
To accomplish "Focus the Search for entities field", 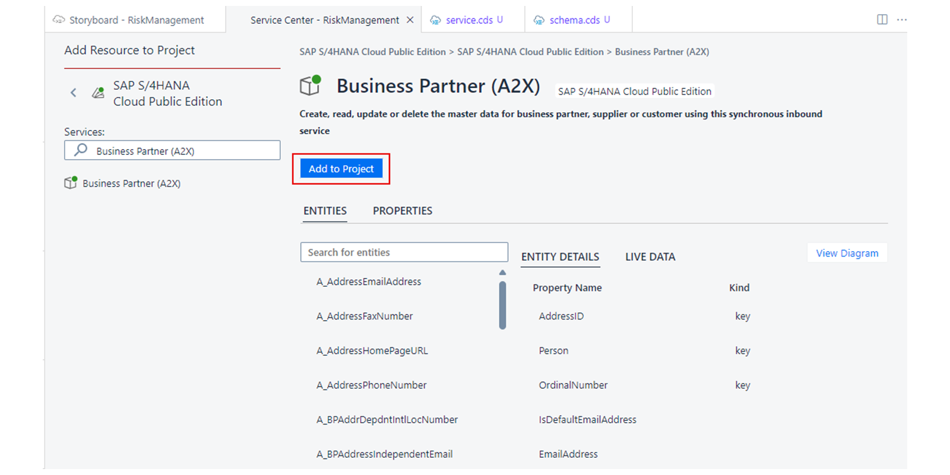I will (x=404, y=252).
